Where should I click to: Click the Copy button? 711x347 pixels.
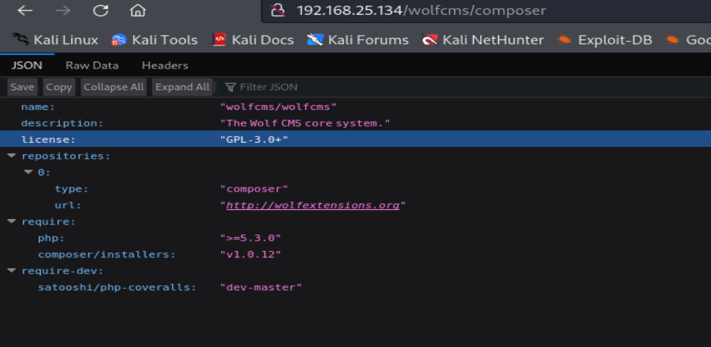59,87
